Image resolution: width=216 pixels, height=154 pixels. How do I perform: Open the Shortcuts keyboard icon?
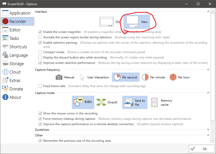point(5,47)
